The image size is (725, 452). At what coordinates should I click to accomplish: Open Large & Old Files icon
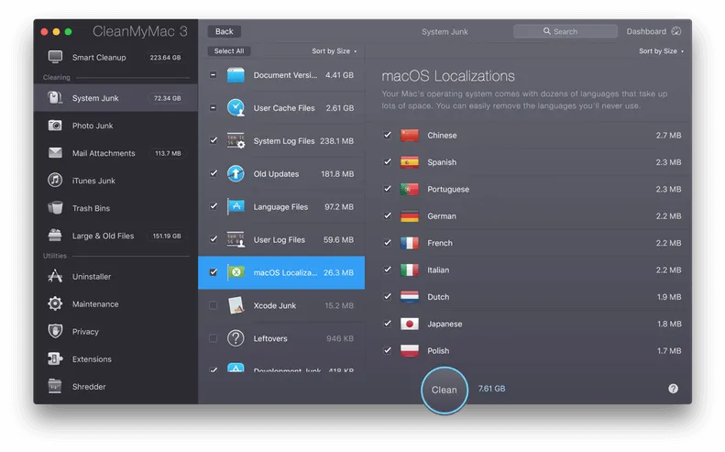[x=55, y=235]
